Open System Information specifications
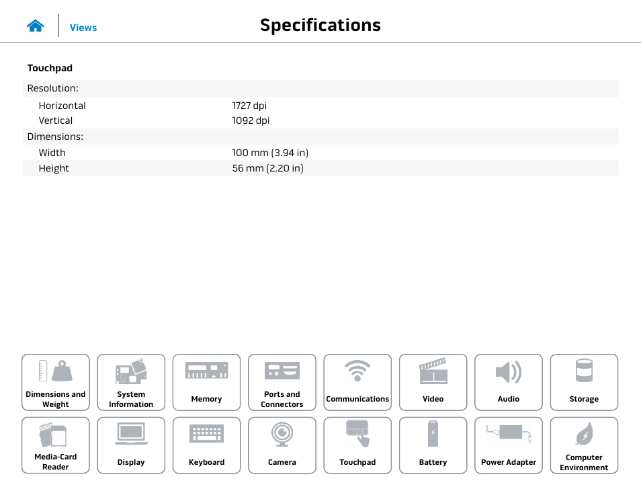Viewport: 641px width, 485px height. (131, 382)
